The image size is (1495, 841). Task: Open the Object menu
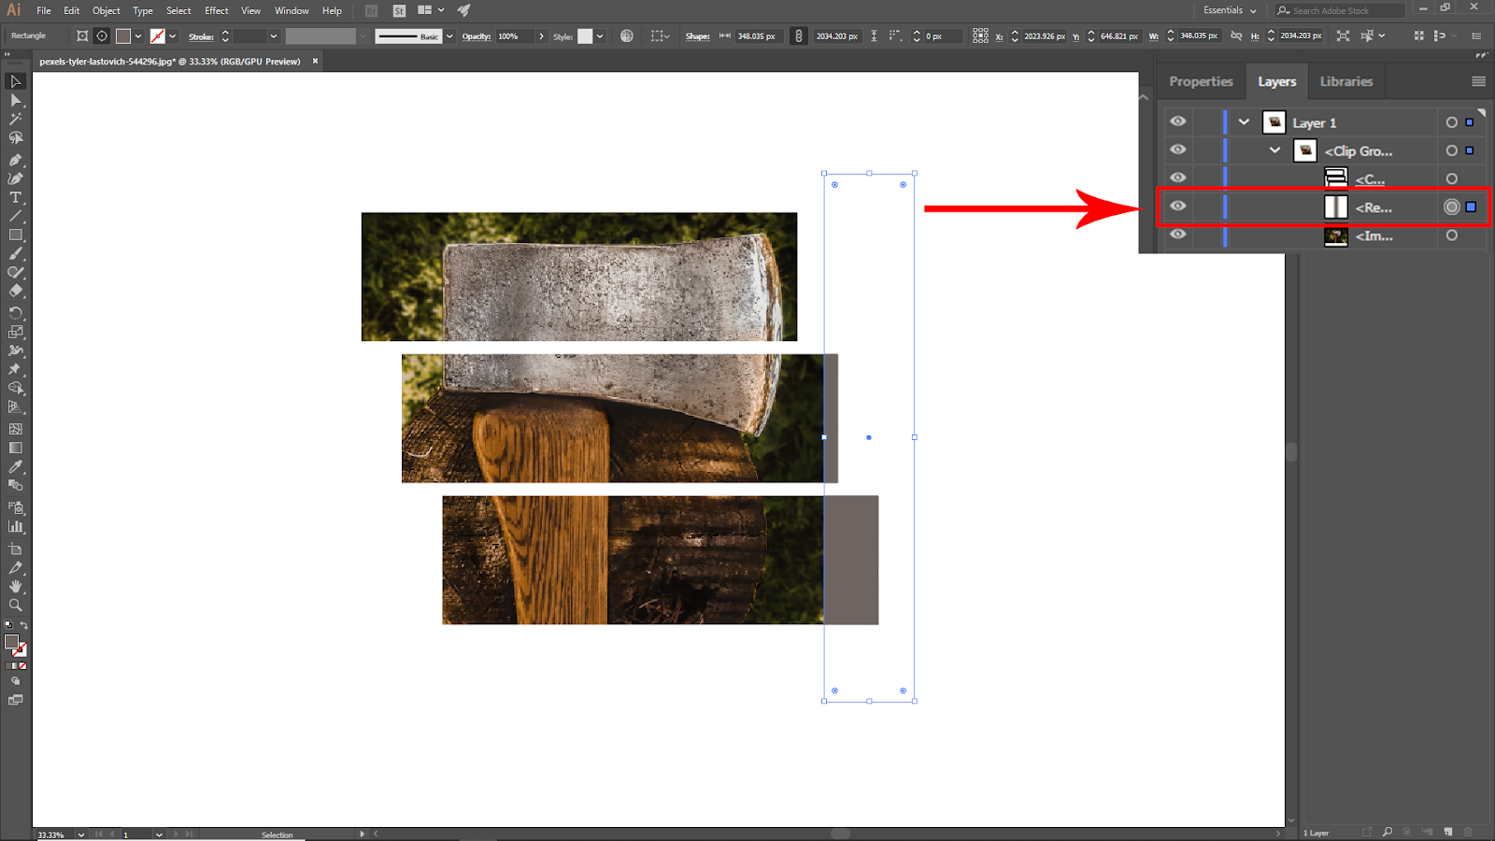pyautogui.click(x=107, y=10)
